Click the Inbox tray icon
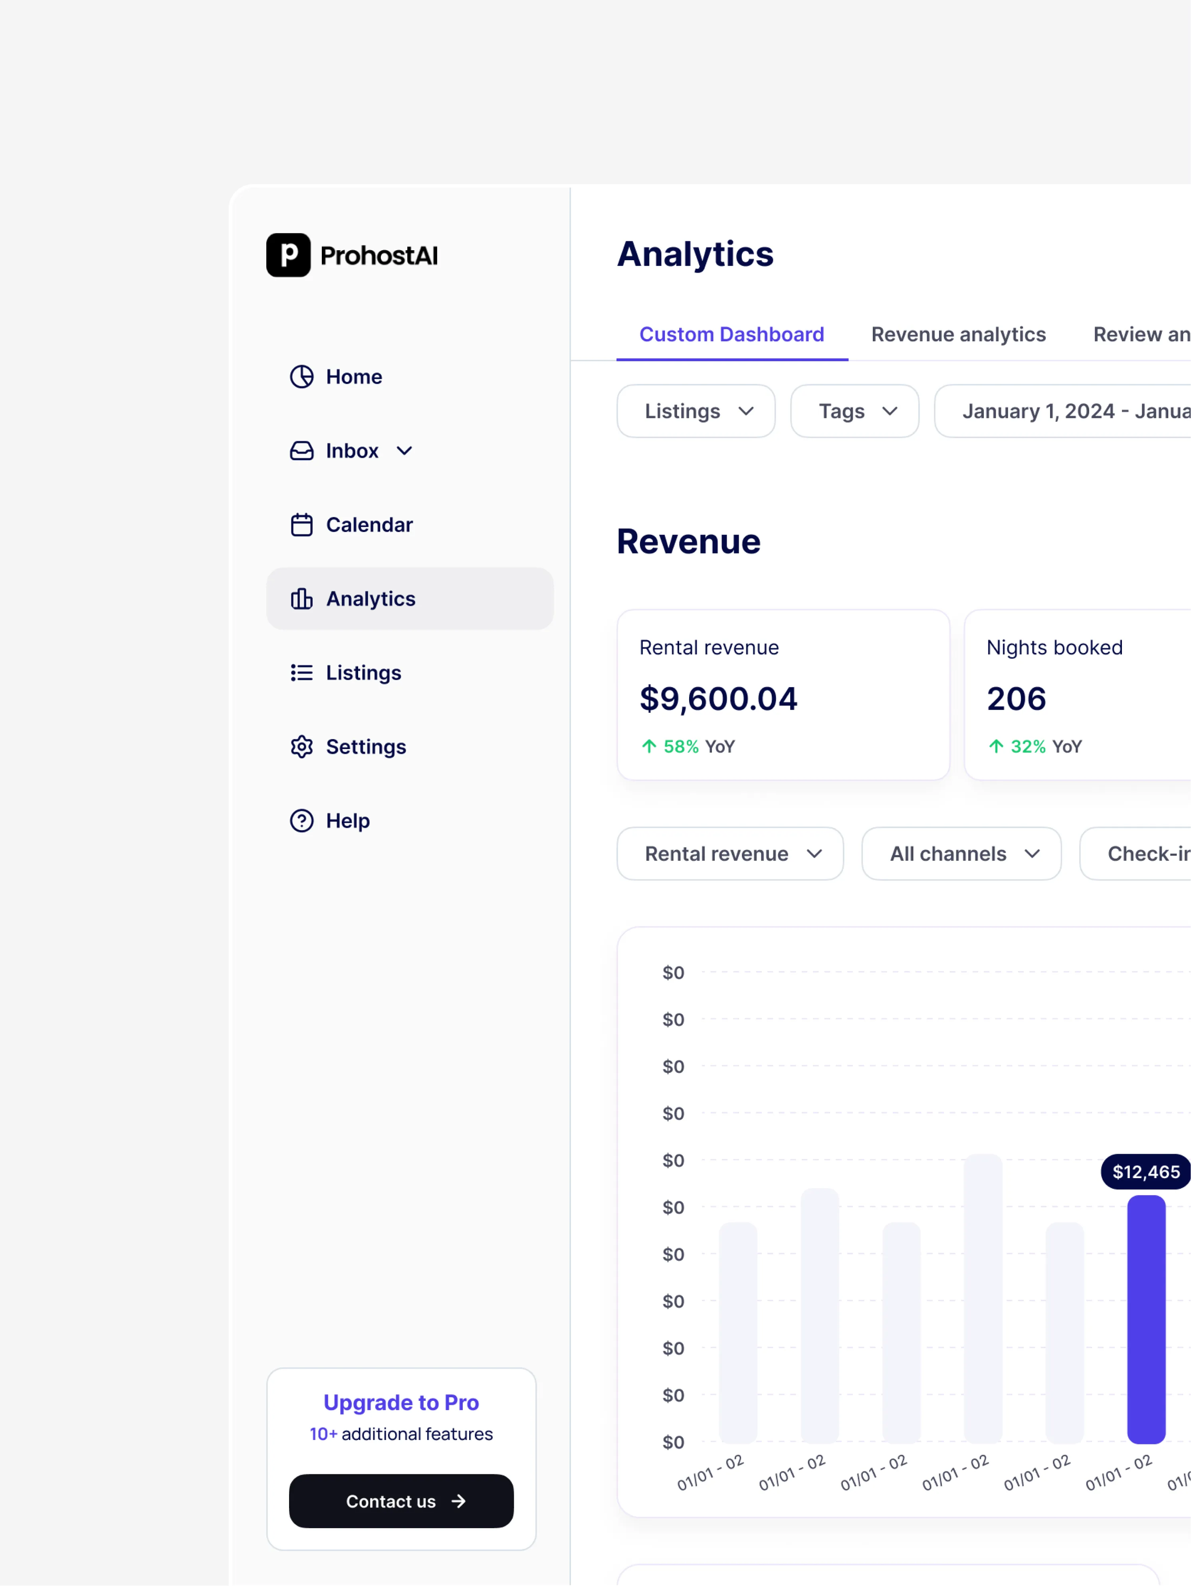 301,451
